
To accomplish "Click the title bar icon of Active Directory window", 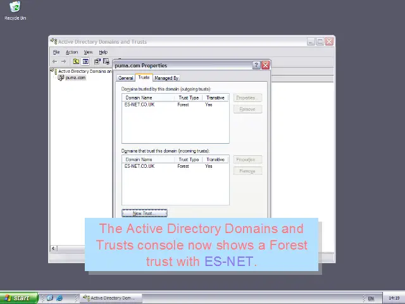I will [x=54, y=41].
